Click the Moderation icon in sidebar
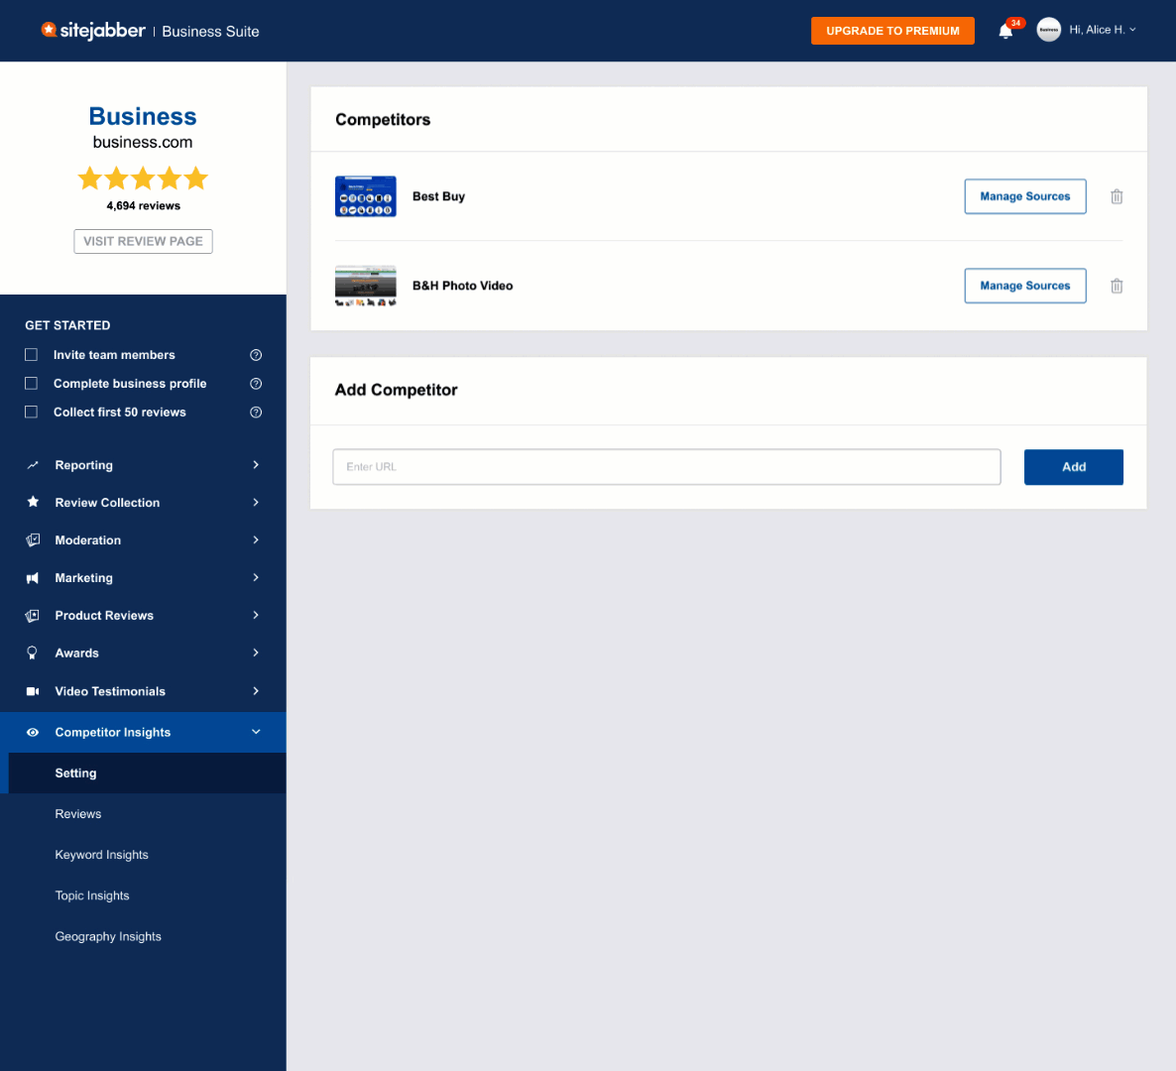The width and height of the screenshot is (1176, 1071). click(x=33, y=540)
